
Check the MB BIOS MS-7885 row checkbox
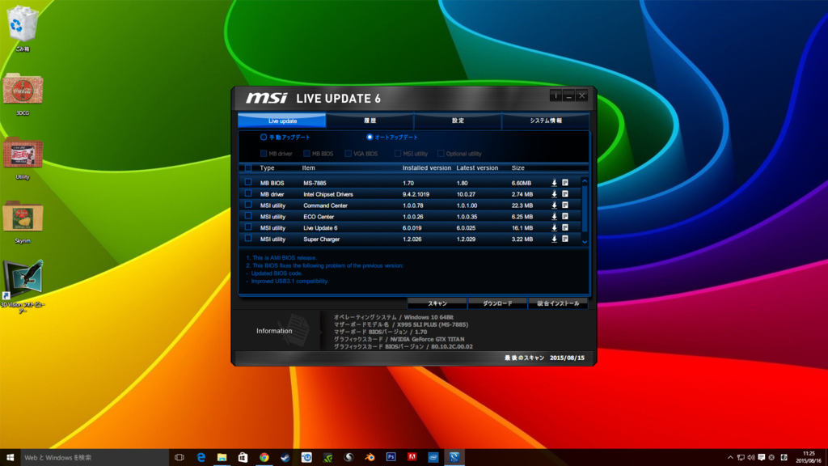coord(248,182)
